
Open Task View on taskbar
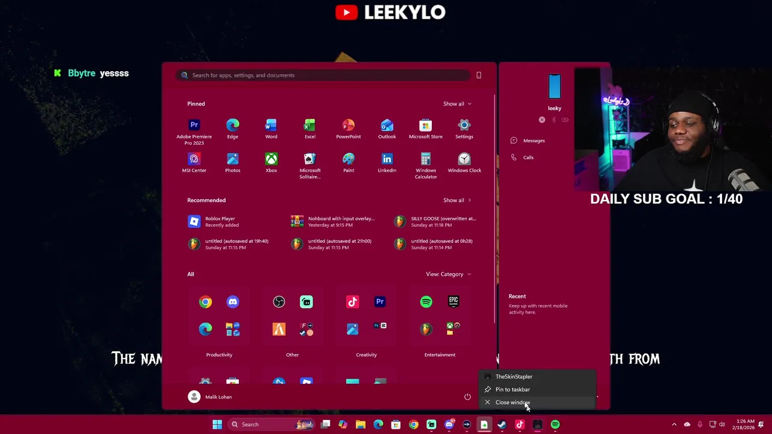click(326, 424)
